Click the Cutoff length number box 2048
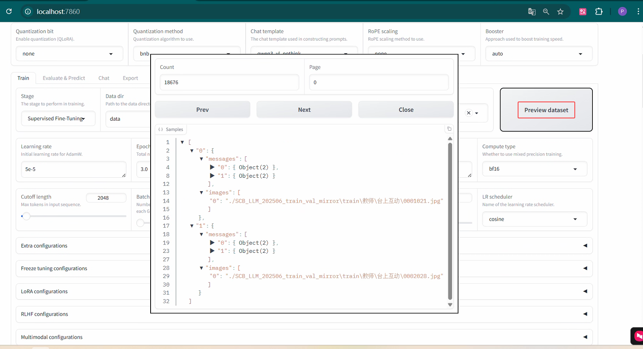The width and height of the screenshot is (643, 349). 106,198
